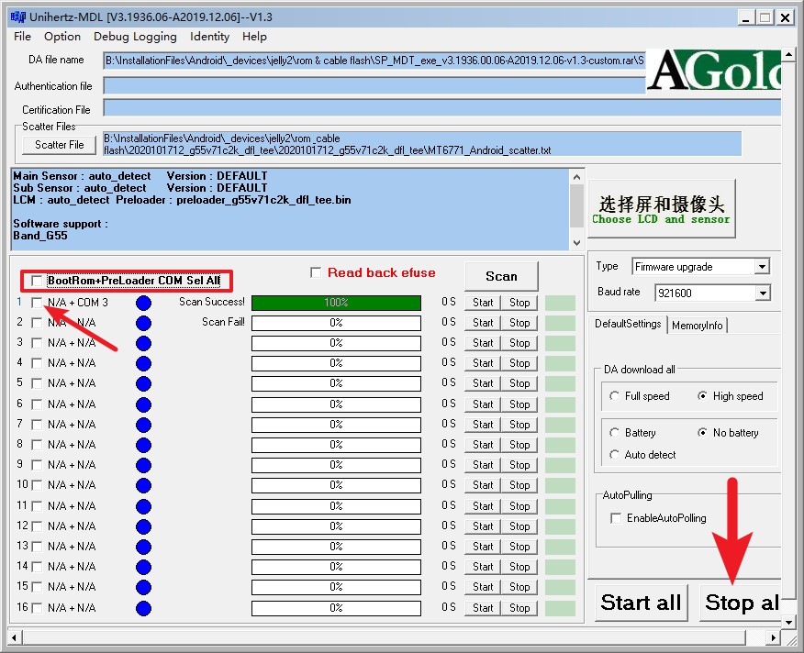The image size is (804, 653).
Task: Click the blue status indicator for port 12
Action: [143, 526]
